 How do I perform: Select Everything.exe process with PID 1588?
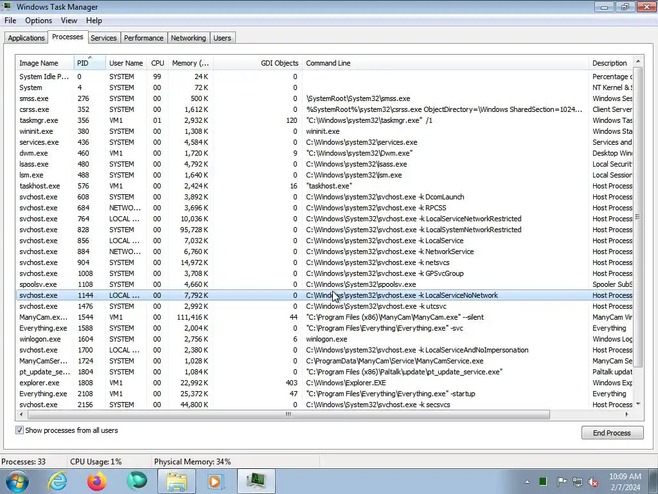pyautogui.click(x=325, y=328)
